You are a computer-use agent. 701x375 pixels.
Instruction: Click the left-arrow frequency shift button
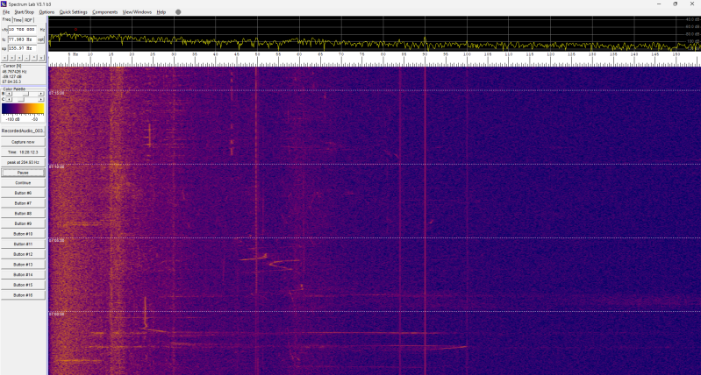5,58
